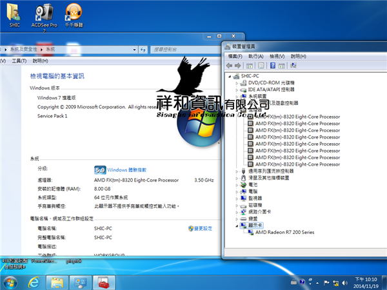Click the 電池 battery category icon
387x290 pixels.
coord(243,184)
